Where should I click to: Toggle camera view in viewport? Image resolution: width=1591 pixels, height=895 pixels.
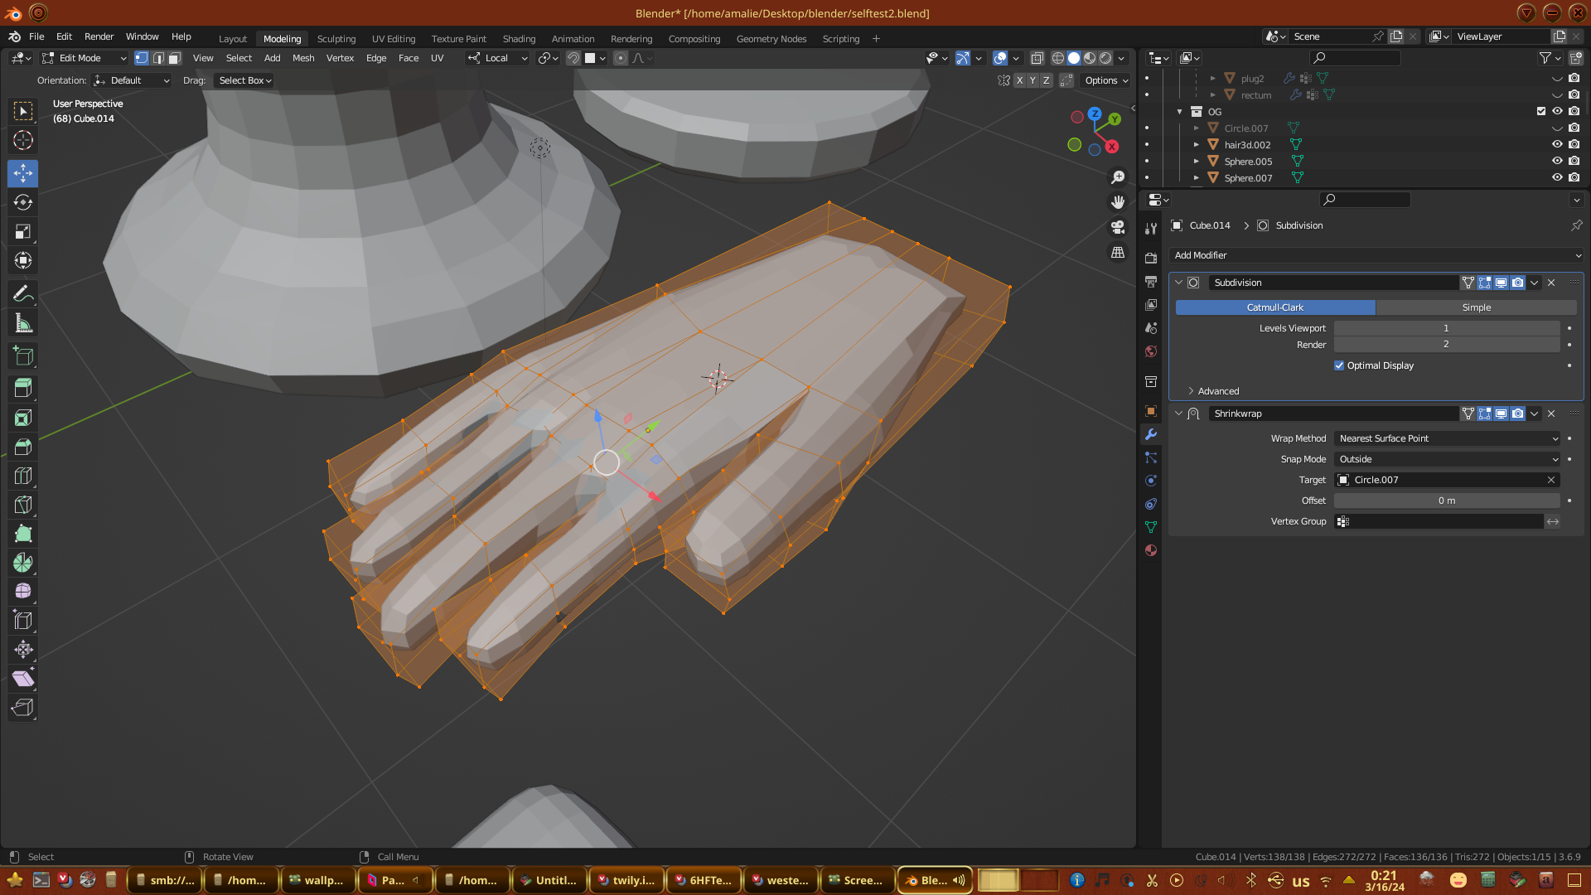pos(1118,227)
